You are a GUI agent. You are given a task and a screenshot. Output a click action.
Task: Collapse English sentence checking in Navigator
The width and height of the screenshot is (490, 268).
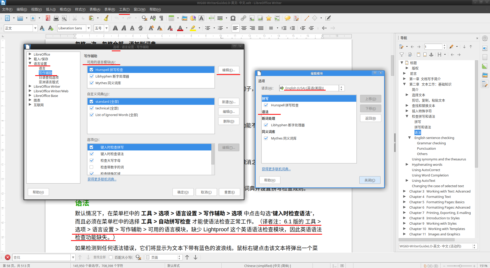point(410,138)
